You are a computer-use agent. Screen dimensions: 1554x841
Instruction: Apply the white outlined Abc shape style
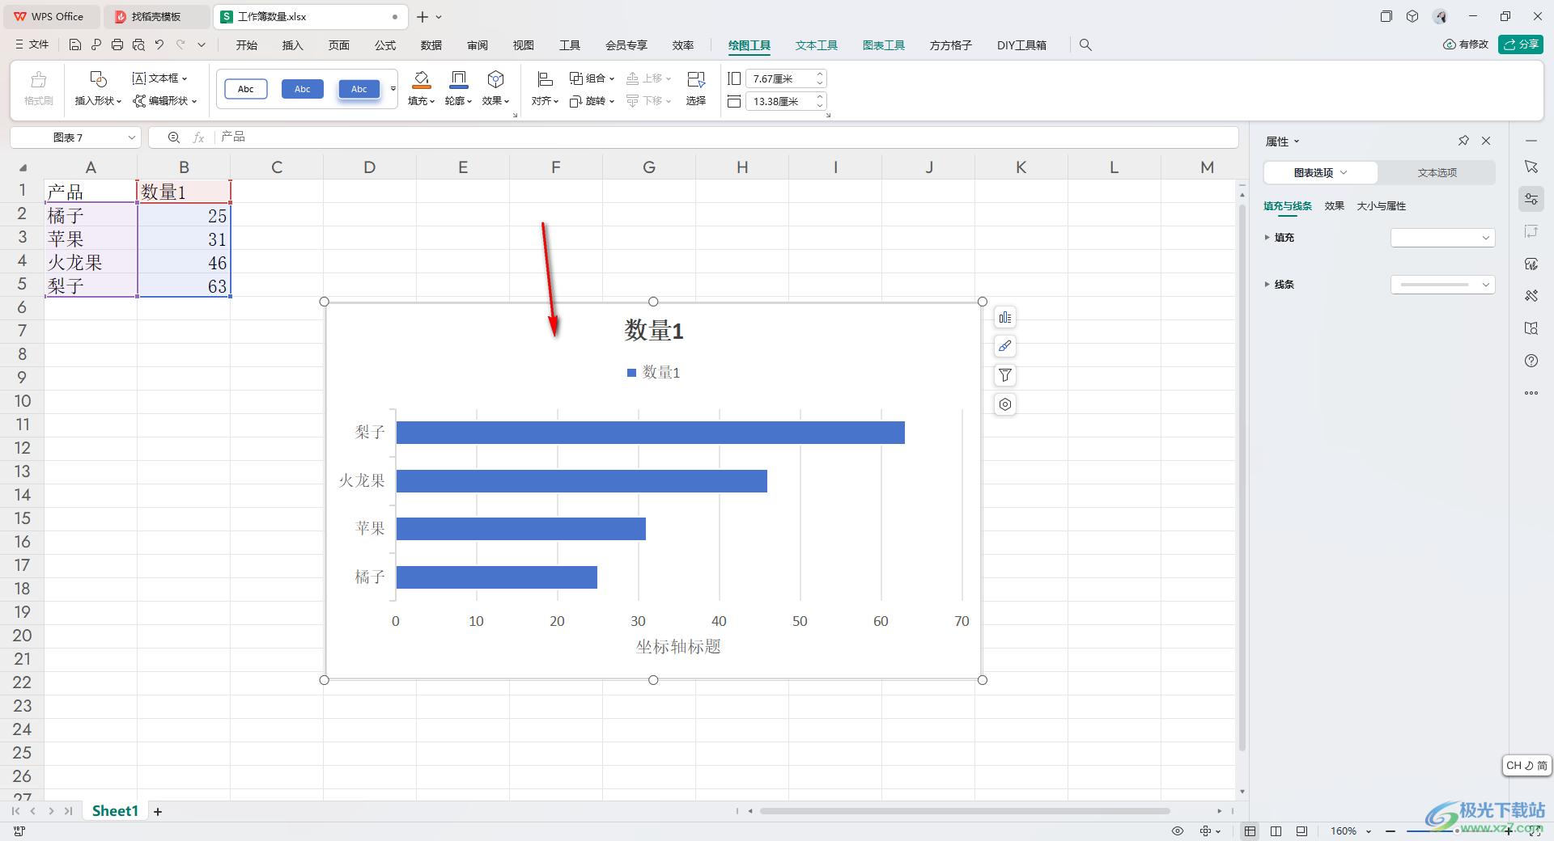pyautogui.click(x=246, y=89)
